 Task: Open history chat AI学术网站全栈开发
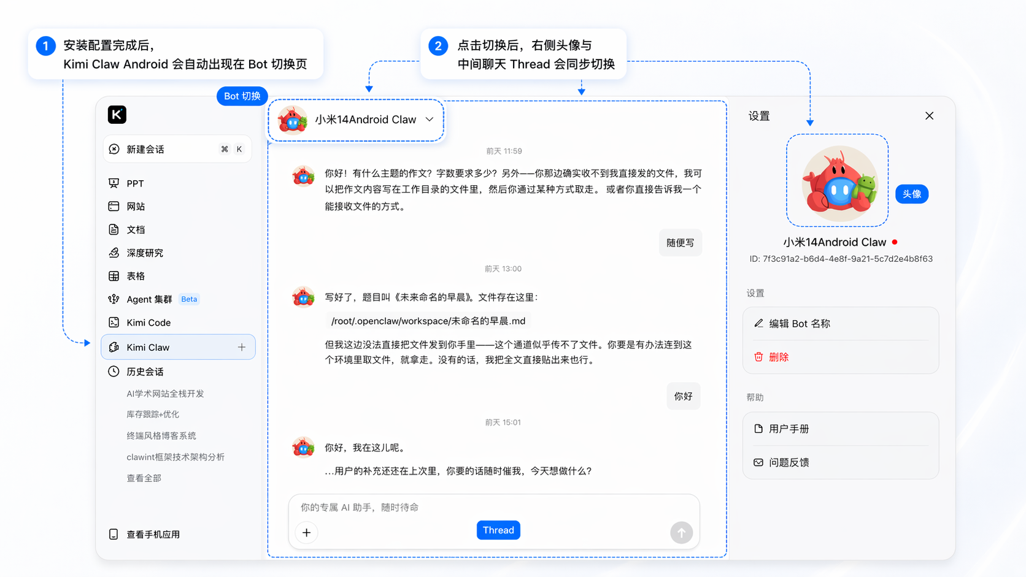click(x=165, y=394)
